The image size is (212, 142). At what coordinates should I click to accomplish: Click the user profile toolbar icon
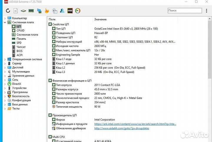pos(62,11)
